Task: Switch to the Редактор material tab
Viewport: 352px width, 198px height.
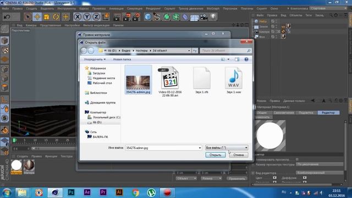Action: (328, 113)
